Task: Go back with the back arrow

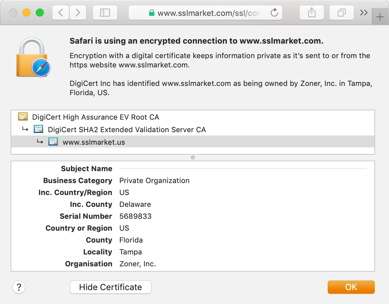Action: 61,13
